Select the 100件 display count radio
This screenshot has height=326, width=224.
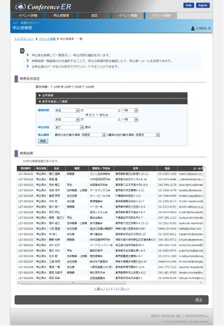tap(83, 87)
